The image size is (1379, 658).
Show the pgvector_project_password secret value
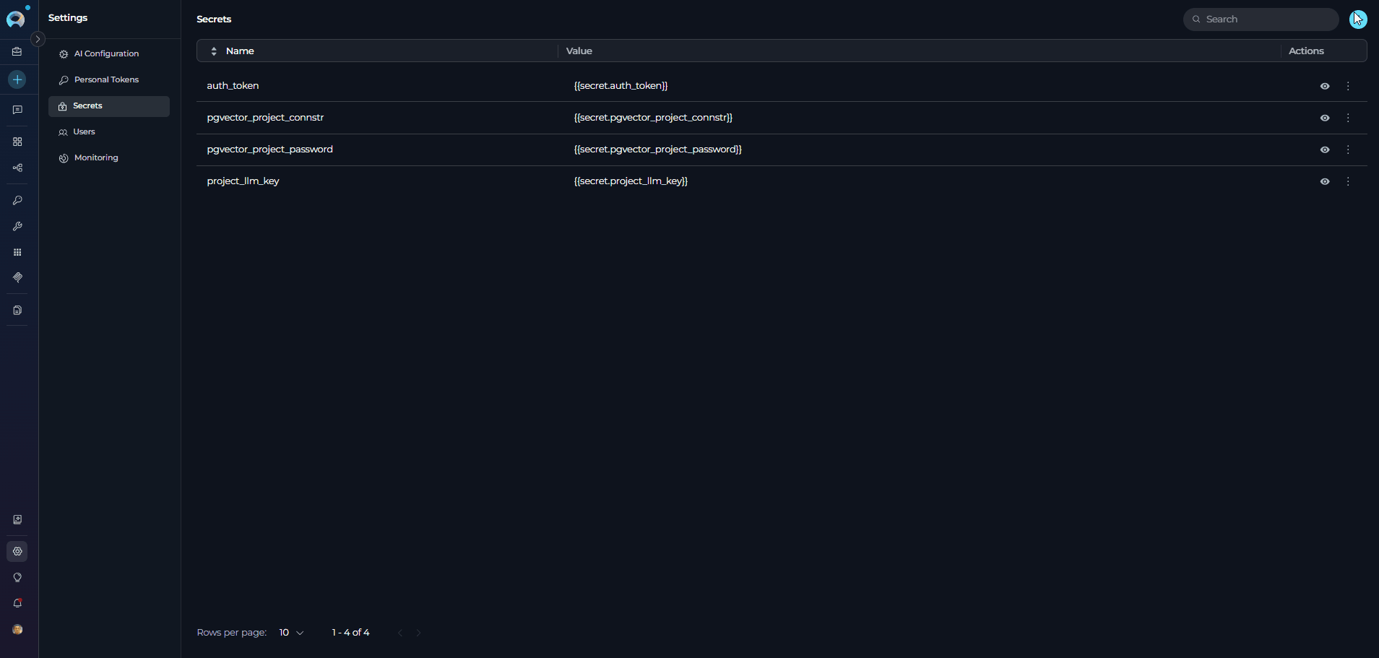click(x=1324, y=150)
